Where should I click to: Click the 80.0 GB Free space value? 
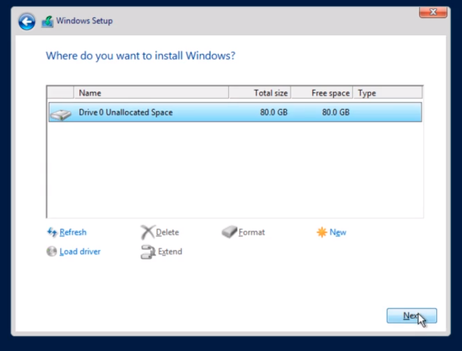pos(336,112)
